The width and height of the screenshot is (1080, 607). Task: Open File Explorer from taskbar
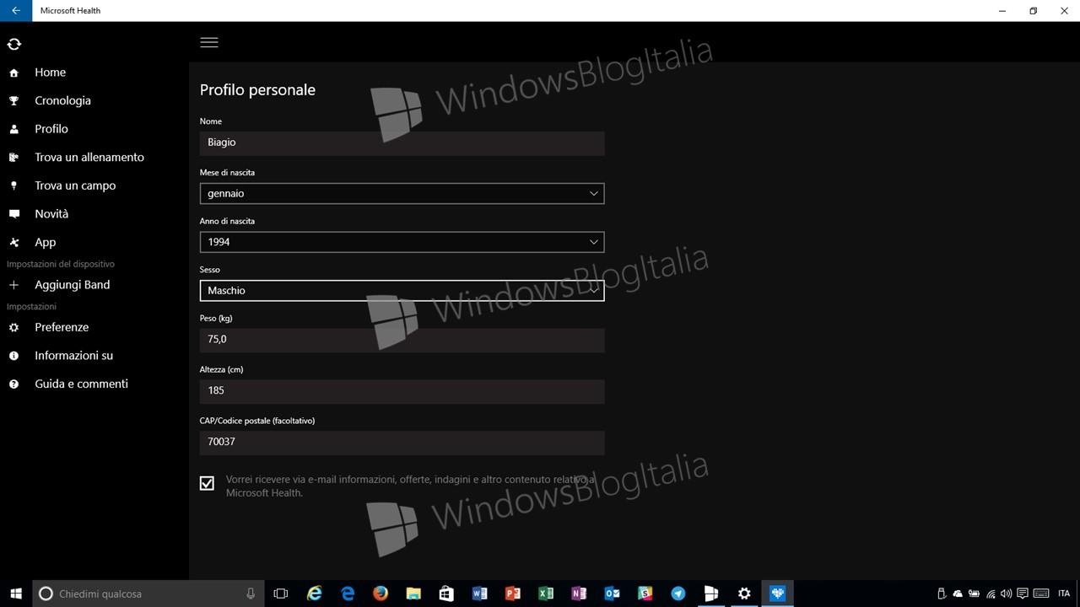(x=413, y=594)
